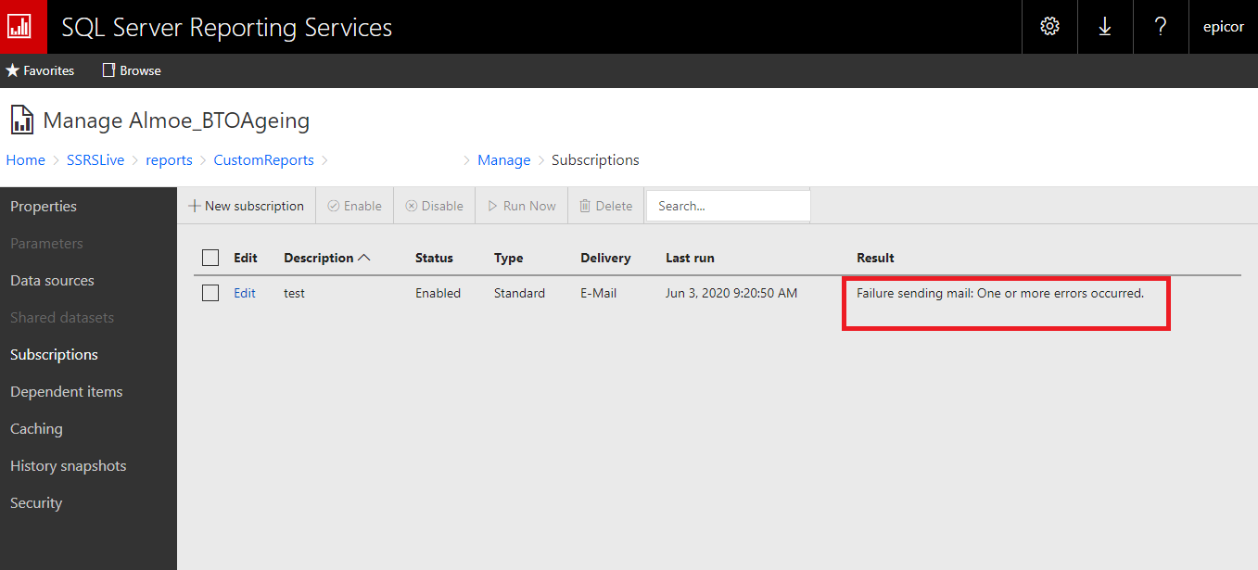Navigate to SSRSLive breadcrumb
1258x570 pixels.
click(x=95, y=160)
